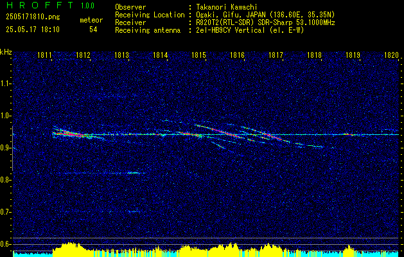Click the 0.6 kHz frequency axis label
Viewport: 404px width, 257px height.
tap(4, 244)
